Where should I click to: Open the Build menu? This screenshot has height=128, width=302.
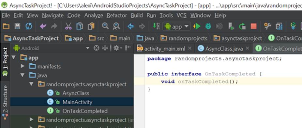(x=137, y=15)
